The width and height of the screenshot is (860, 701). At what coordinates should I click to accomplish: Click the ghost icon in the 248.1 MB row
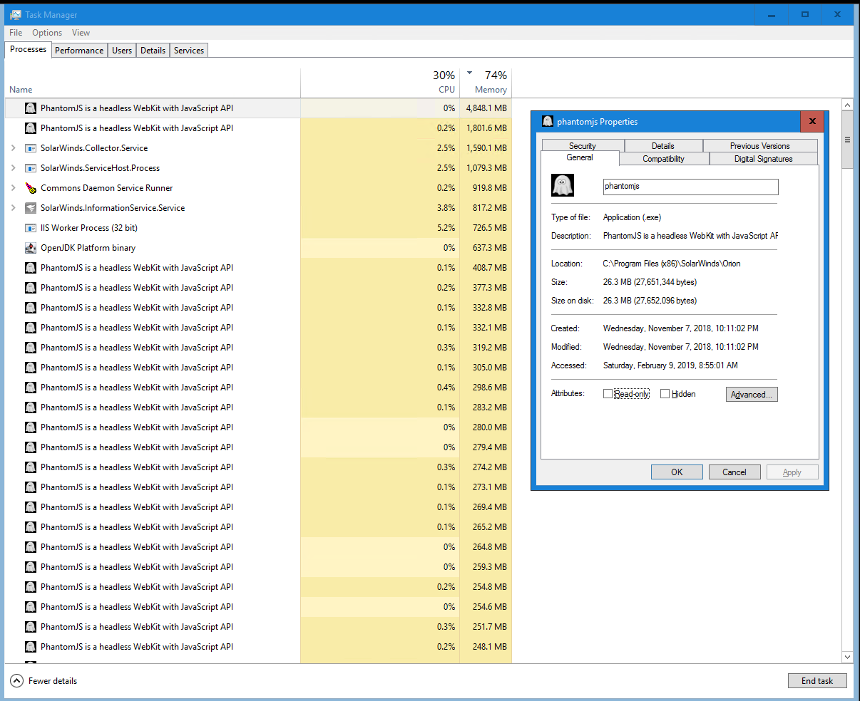(31, 647)
